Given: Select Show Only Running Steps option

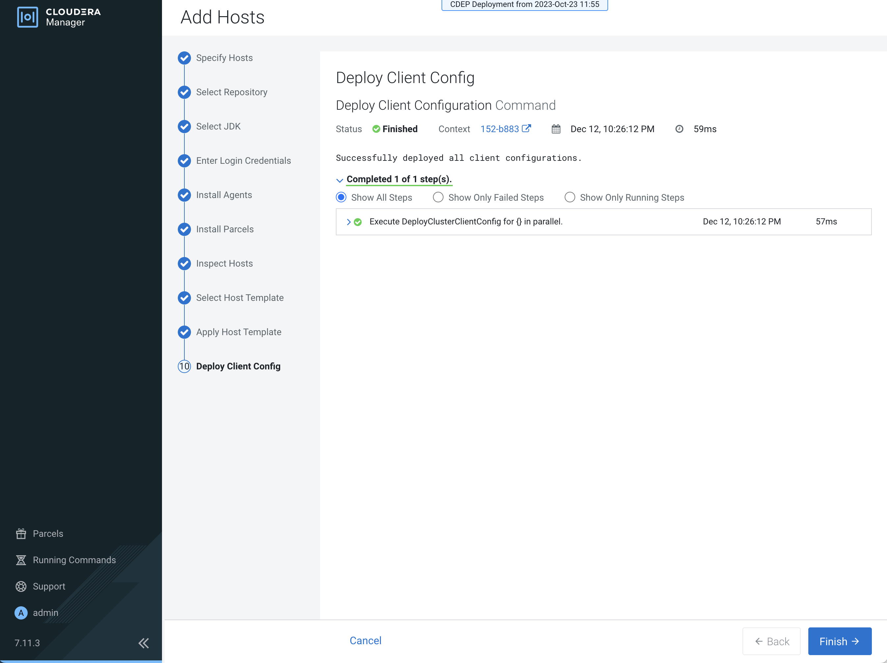Looking at the screenshot, I should [570, 197].
